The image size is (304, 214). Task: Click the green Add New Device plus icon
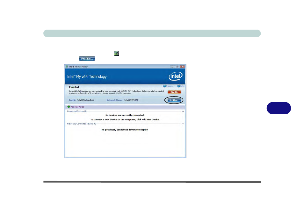(69, 107)
